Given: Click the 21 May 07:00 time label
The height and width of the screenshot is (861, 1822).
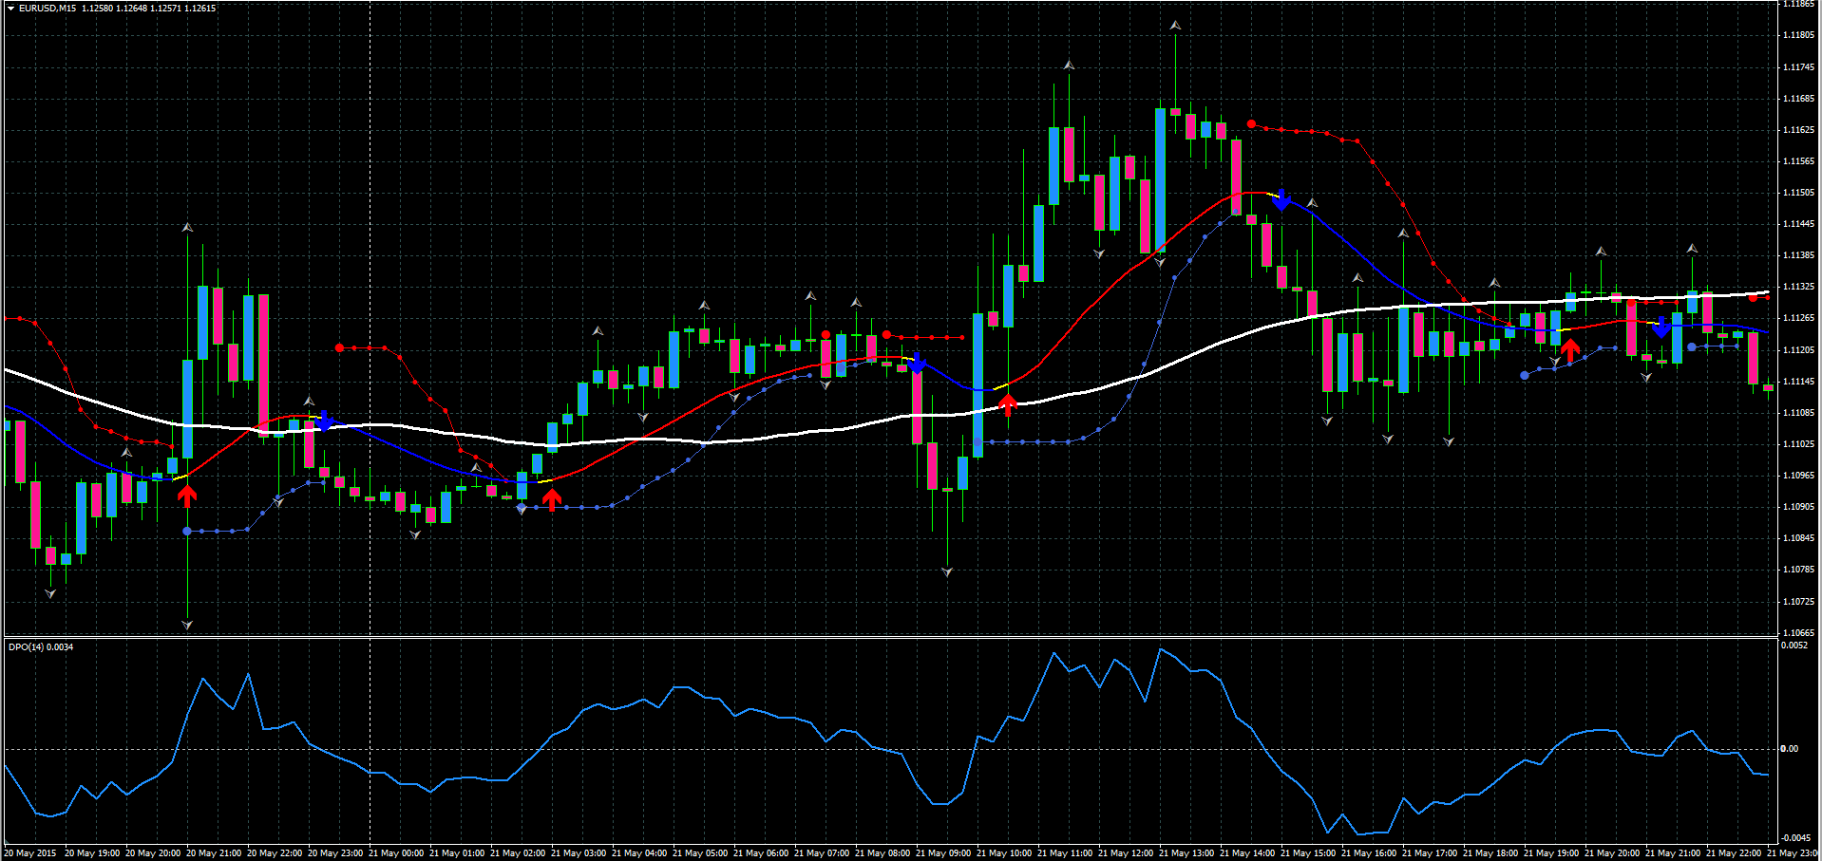Looking at the screenshot, I should pyautogui.click(x=822, y=853).
